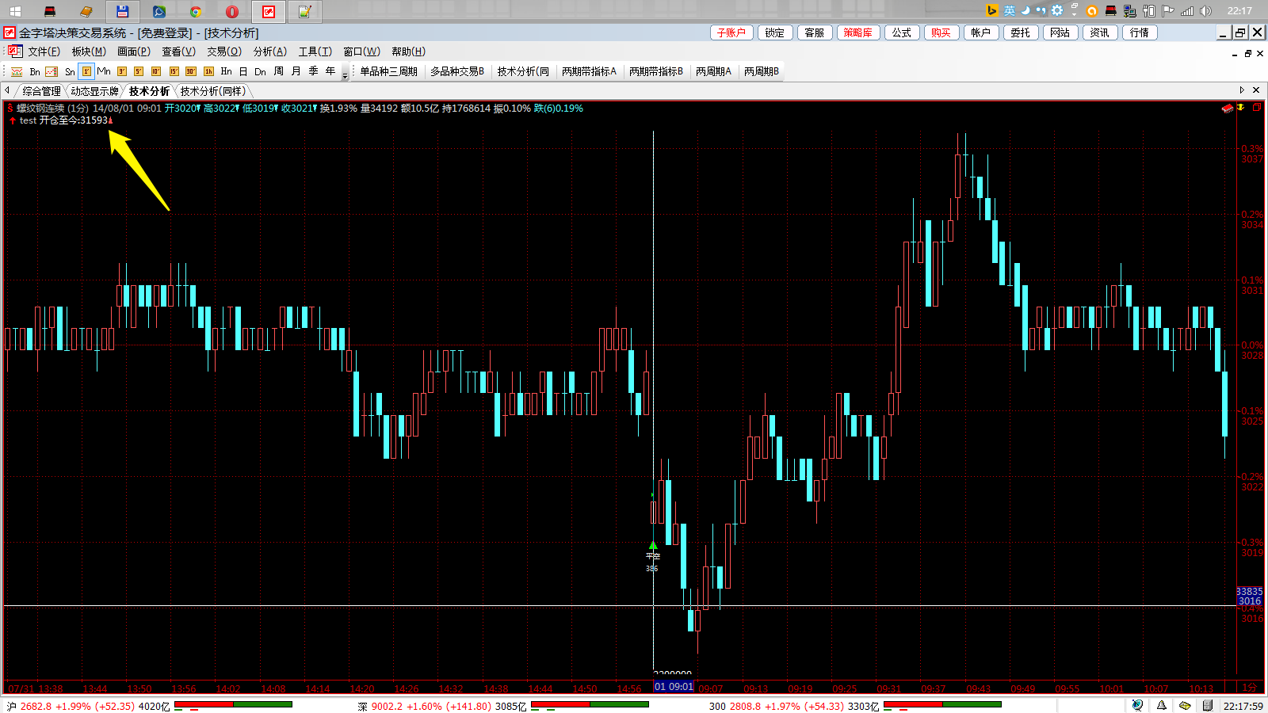Image resolution: width=1268 pixels, height=713 pixels.
Task: Open the 交易(O) menu
Action: coord(224,51)
